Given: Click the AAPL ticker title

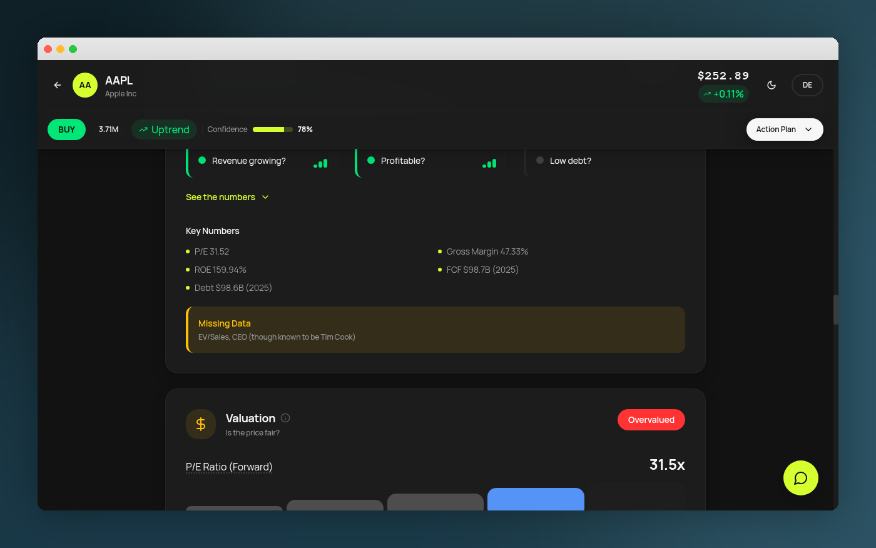Looking at the screenshot, I should 119,81.
